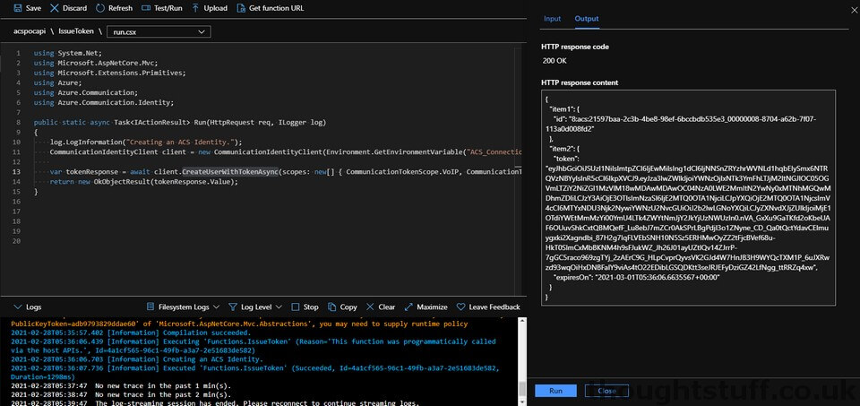
Task: Click code line 'using Azure.Communication.Identity;'
Action: pos(104,102)
